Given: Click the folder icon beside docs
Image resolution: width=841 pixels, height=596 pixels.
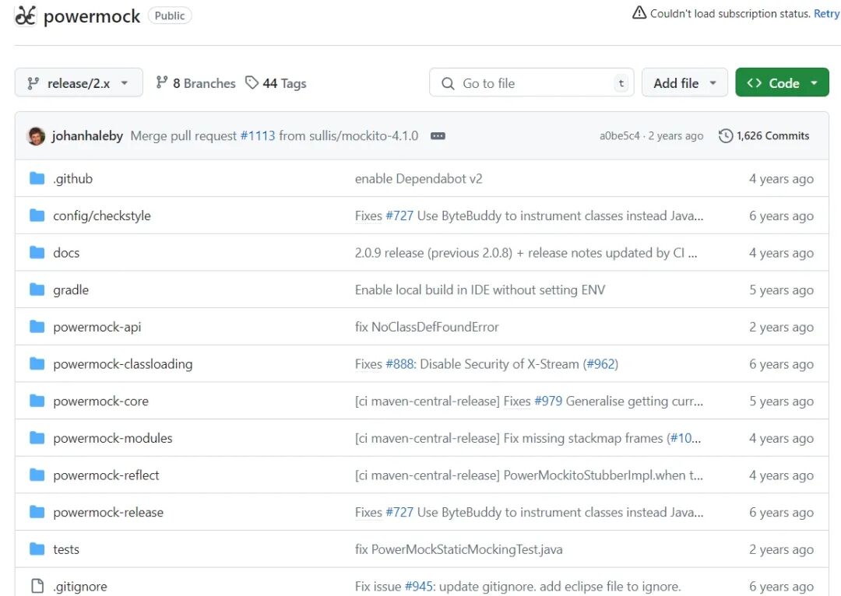Looking at the screenshot, I should 37,252.
